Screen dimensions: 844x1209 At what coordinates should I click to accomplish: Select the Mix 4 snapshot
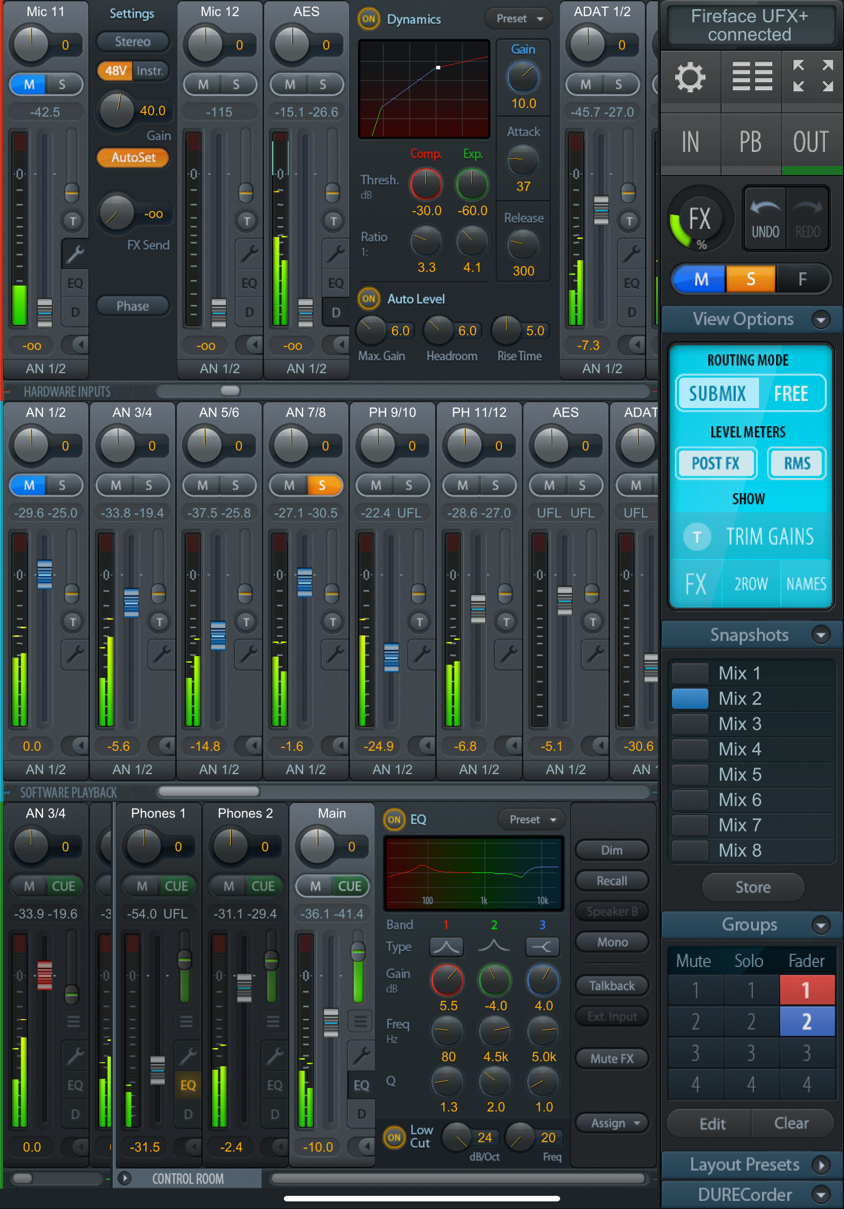click(x=739, y=749)
